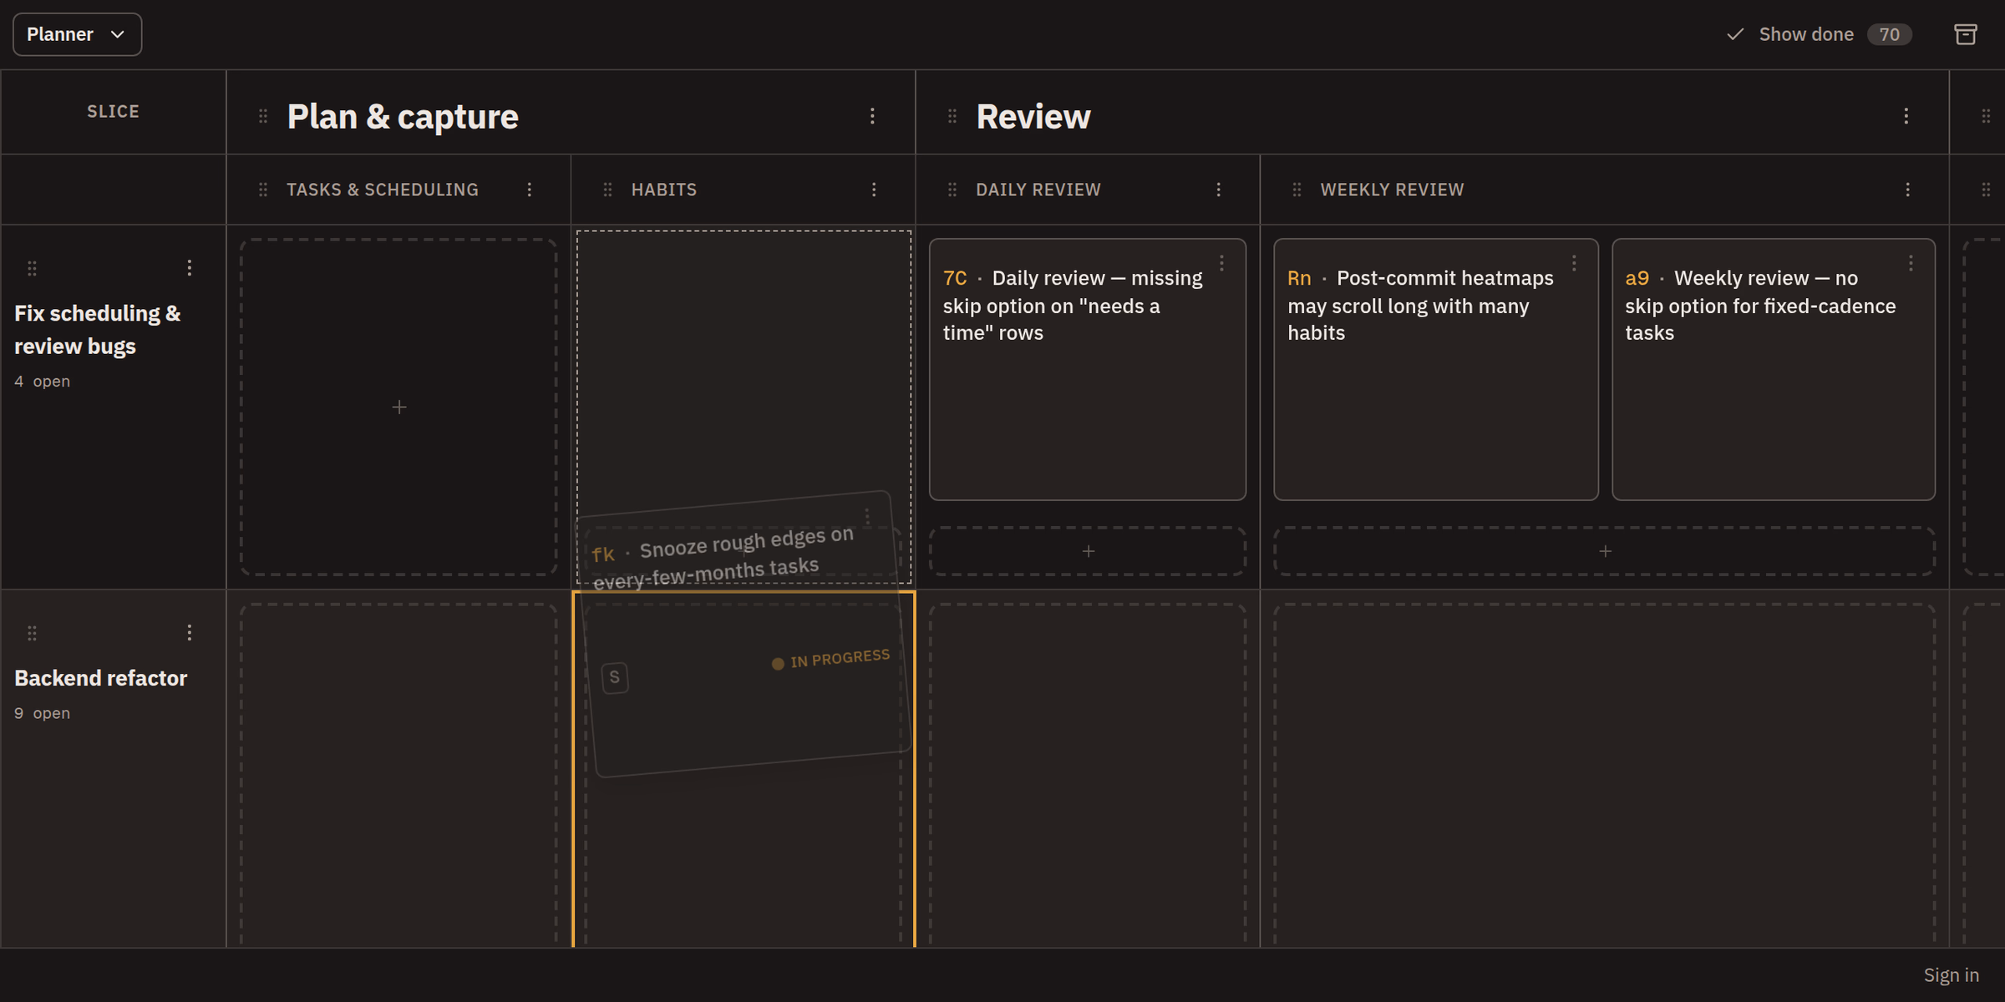
Task: Open 7C card options menu
Action: (1222, 264)
